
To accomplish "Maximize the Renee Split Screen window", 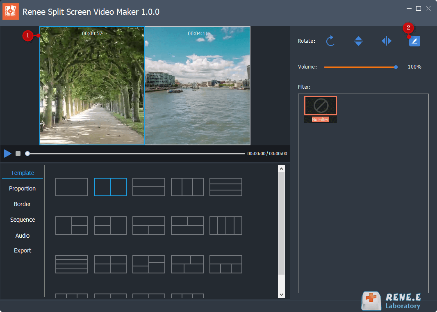I will (418, 8).
